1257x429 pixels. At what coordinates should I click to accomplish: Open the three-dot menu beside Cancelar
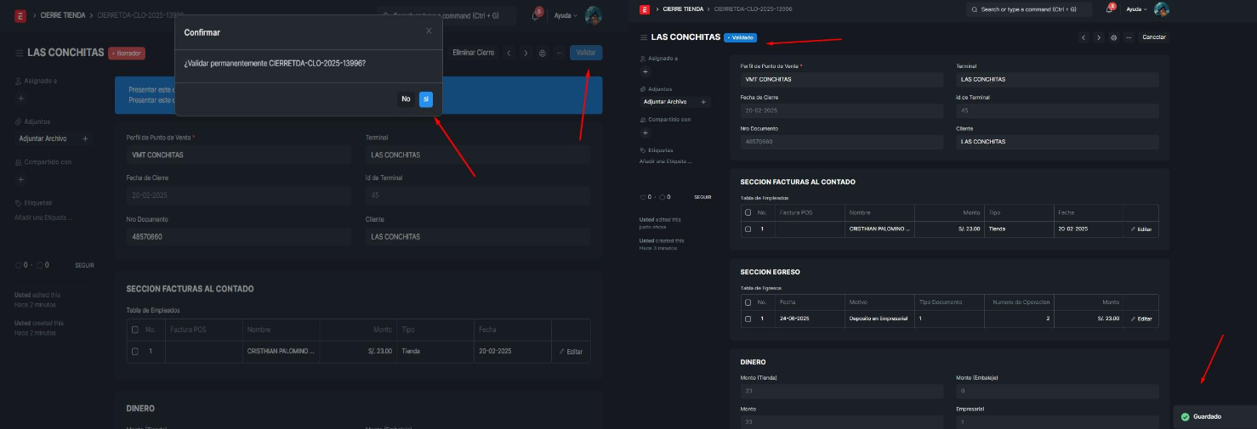[x=1129, y=37]
